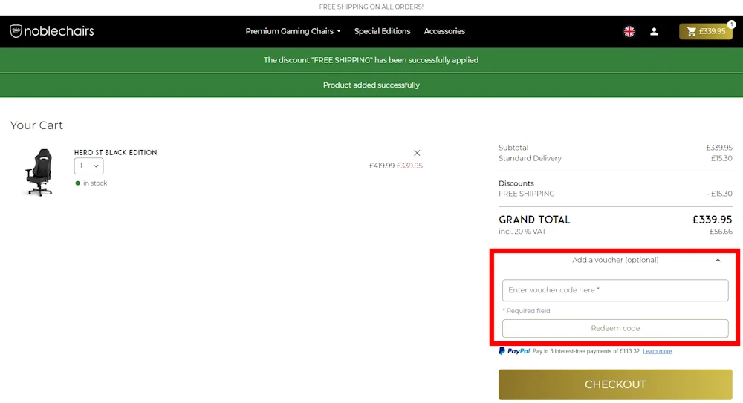743x403 pixels.
Task: Remove HERO ST Black Edition with X icon
Action: (417, 153)
